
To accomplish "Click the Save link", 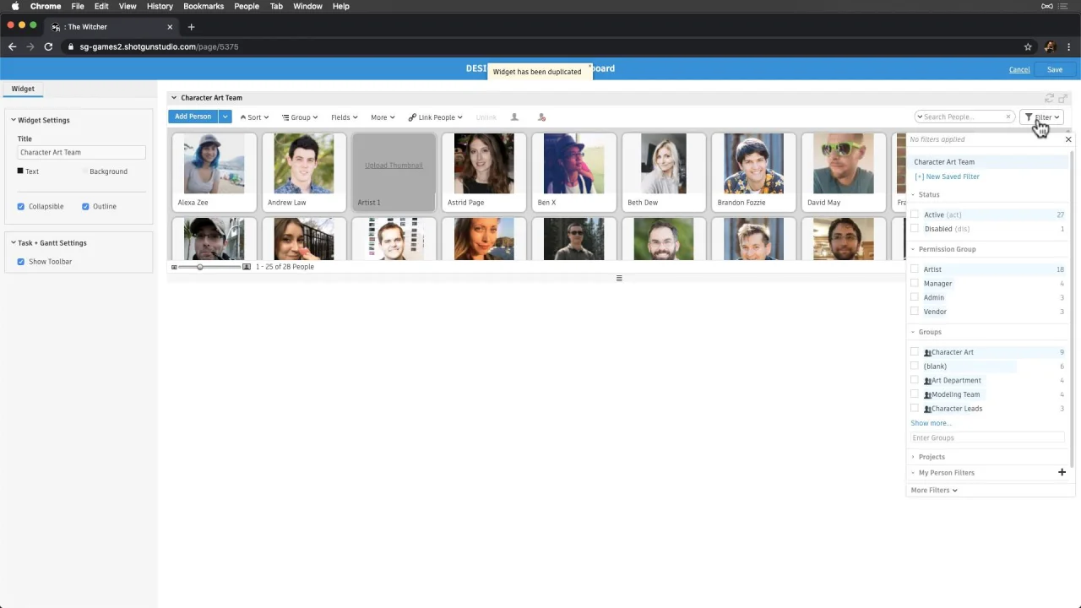I will click(x=1055, y=69).
